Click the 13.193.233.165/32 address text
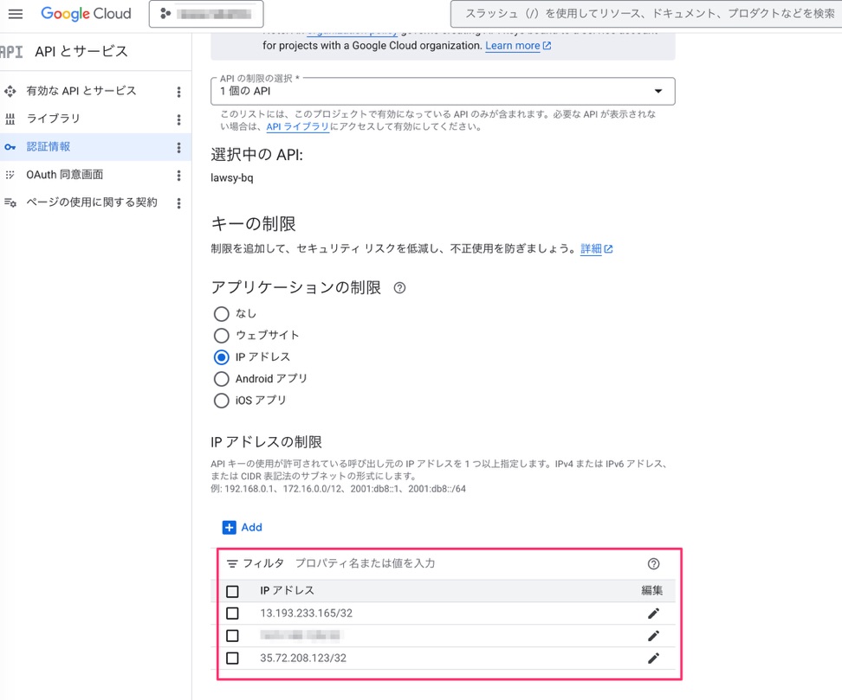Viewport: 842px width, 700px height. point(307,613)
